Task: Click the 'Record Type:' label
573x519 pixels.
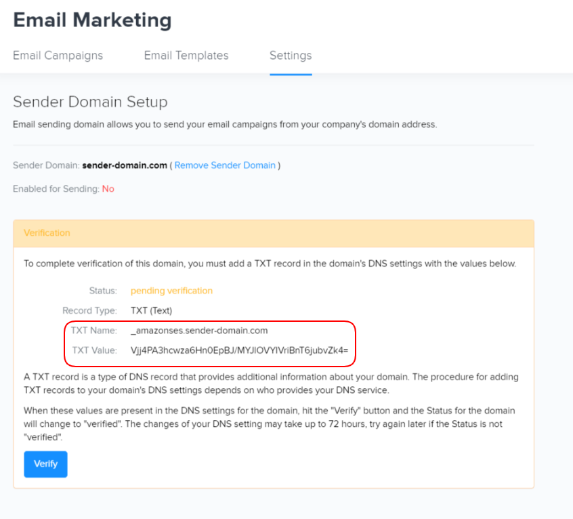Action: coord(89,310)
